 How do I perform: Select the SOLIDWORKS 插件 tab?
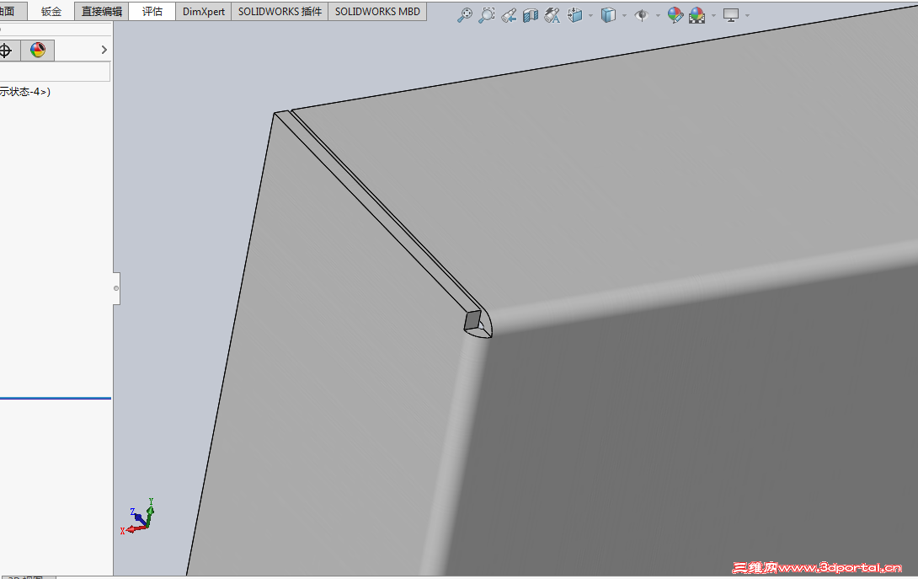(280, 11)
